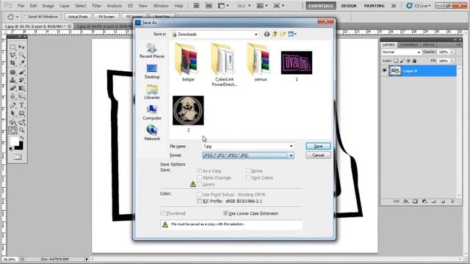This screenshot has width=470, height=264.
Task: Toggle Quick Mask mode icon
Action: (18, 157)
